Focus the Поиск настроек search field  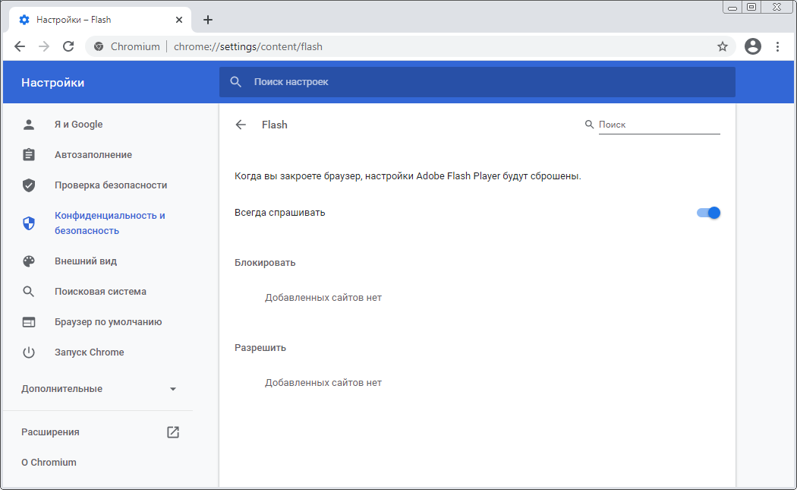coord(477,82)
